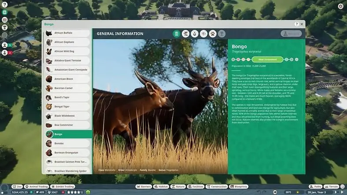This screenshot has width=347, height=195.
Task: Open the Barriers build menu
Action: [144, 187]
